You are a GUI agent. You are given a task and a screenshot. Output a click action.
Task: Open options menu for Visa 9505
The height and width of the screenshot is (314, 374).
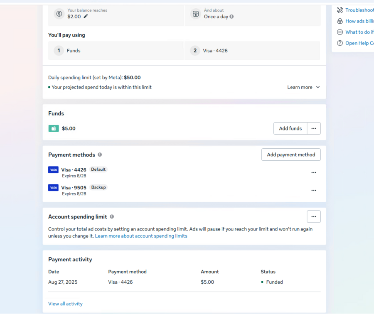coord(314,190)
